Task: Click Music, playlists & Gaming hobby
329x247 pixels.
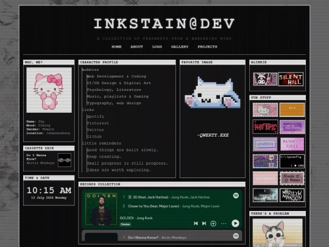Action: (118, 96)
